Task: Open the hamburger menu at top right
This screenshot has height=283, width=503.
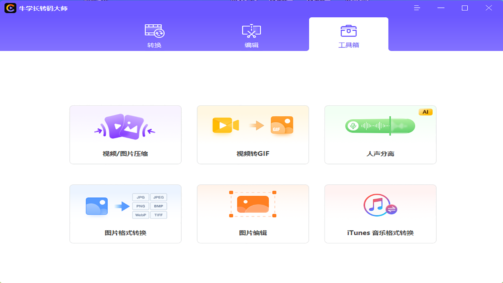Action: 417,8
